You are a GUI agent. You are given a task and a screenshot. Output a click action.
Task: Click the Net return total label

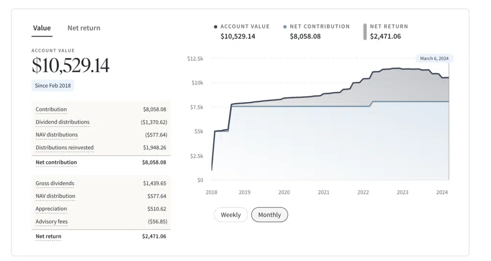tap(48, 237)
